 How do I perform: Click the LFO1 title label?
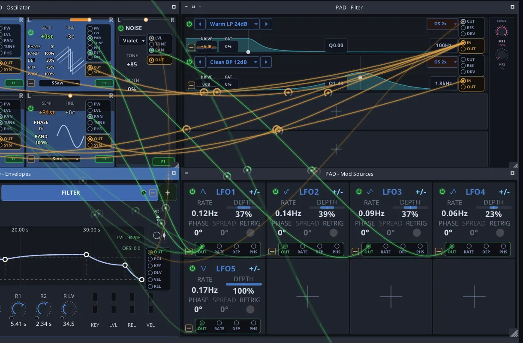click(x=225, y=192)
